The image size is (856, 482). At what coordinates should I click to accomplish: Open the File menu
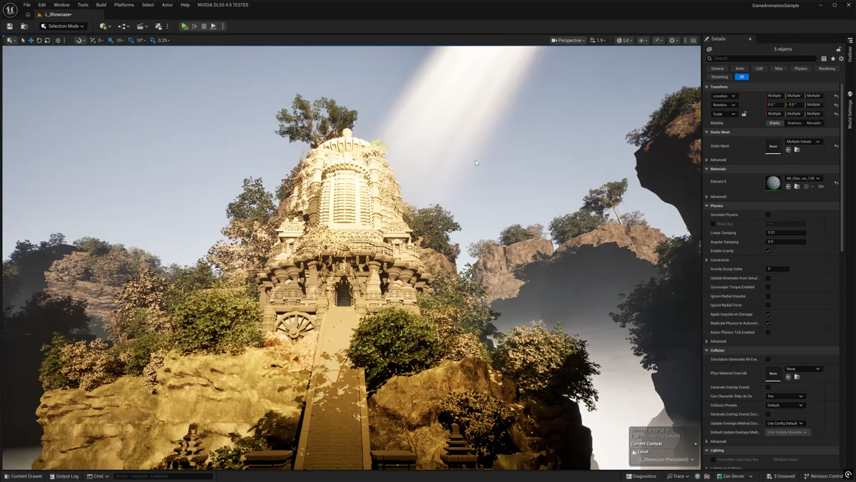pos(26,5)
